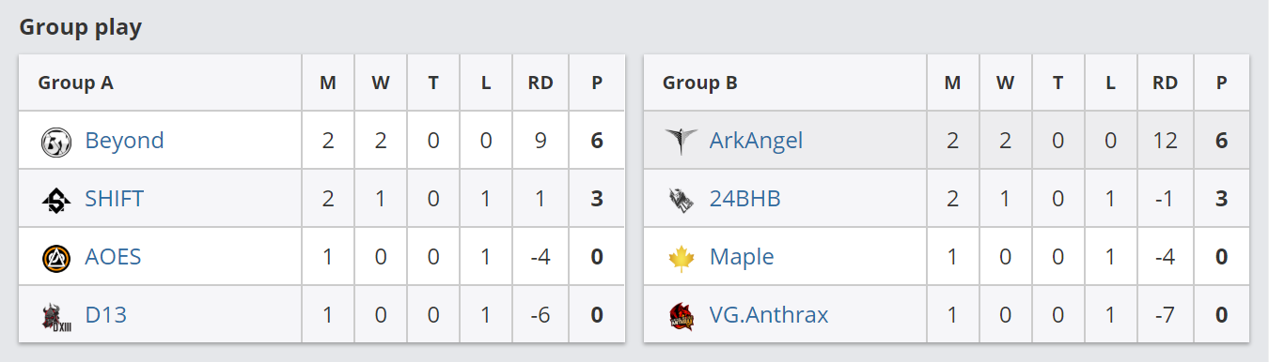Click the VG.Anthrax team logo icon
Screen dimensions: 1269x362
(681, 316)
